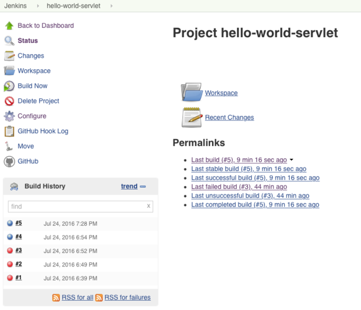The height and width of the screenshot is (310, 361).
Task: Click the red Delete Project icon
Action: 9,101
